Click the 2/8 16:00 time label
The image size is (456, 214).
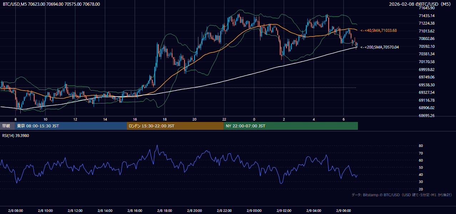click(135, 211)
